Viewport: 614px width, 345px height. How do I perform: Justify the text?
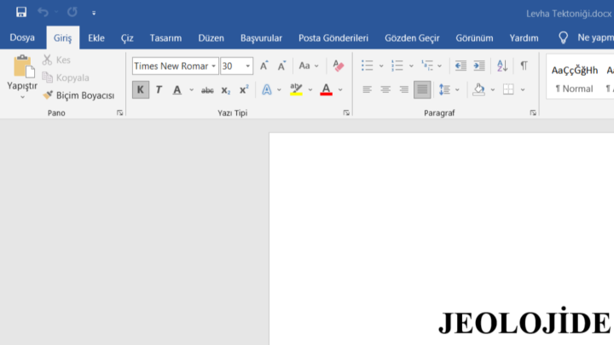(x=422, y=89)
